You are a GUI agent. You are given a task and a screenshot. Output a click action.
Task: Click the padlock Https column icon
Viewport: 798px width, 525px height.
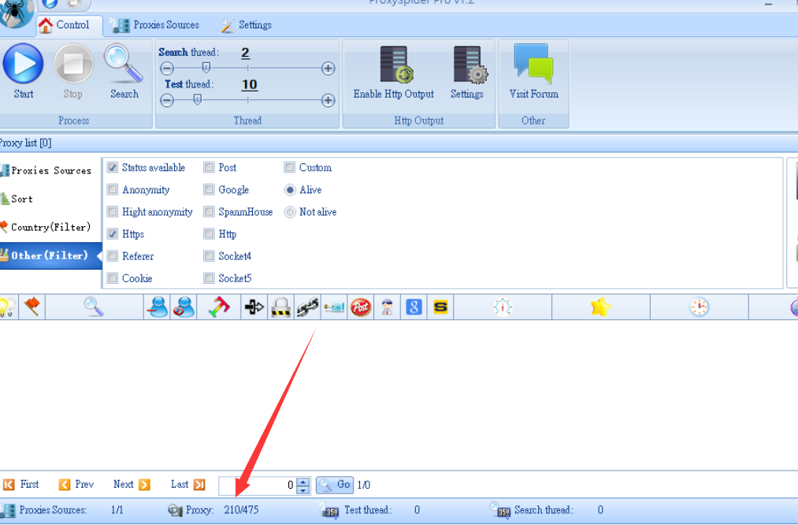click(280, 307)
